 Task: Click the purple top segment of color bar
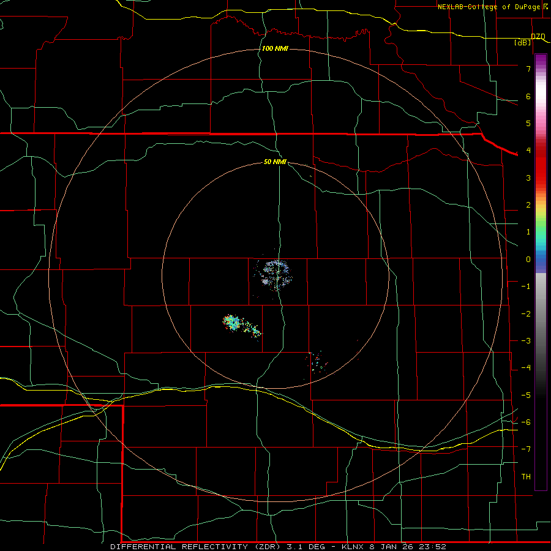(541, 61)
